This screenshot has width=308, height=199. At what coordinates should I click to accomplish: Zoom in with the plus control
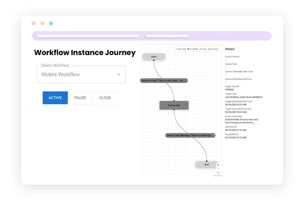pos(218,165)
